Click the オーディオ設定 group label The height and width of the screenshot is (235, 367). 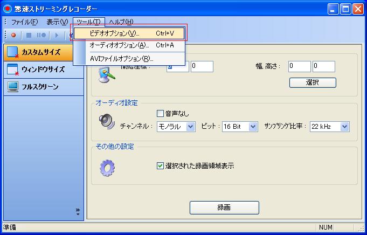[x=116, y=103]
